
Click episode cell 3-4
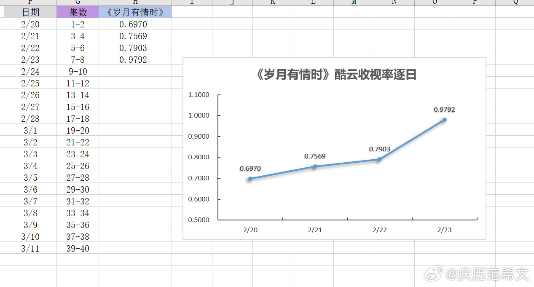coord(78,36)
